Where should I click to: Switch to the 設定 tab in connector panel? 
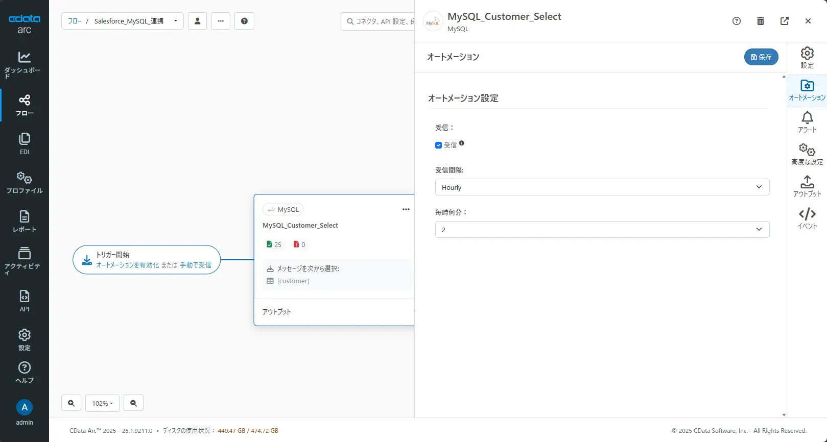point(807,58)
